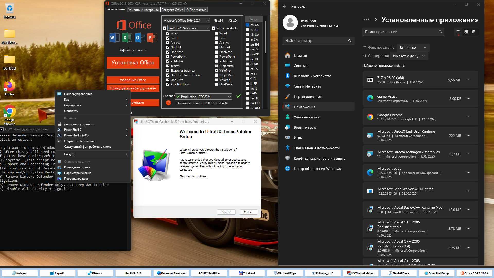Switch to Утилиты и настройки tab

(x=143, y=10)
